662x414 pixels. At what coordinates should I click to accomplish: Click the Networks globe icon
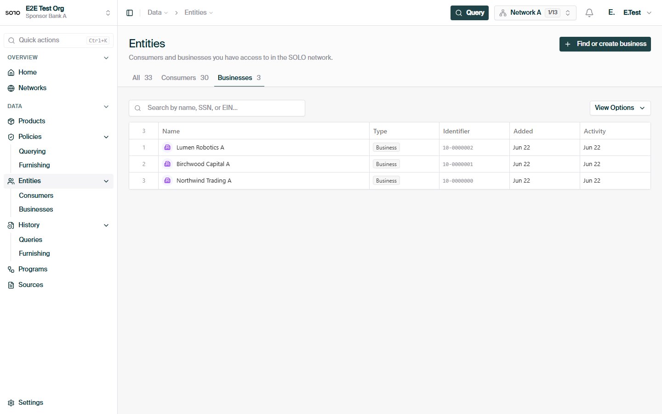tap(11, 88)
